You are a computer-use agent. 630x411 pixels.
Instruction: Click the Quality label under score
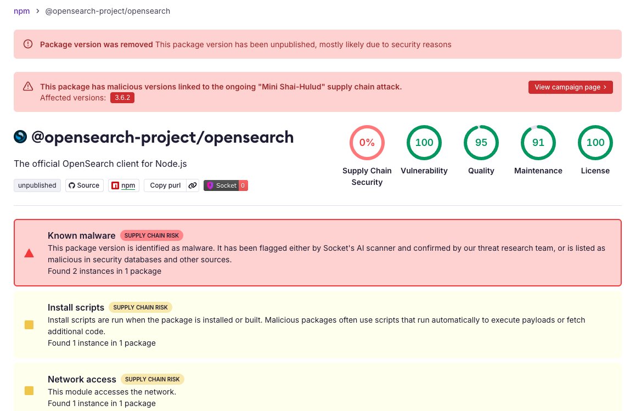click(481, 171)
